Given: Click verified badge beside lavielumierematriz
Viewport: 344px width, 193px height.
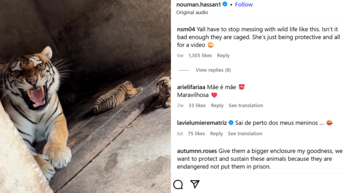Looking at the screenshot, I should coord(231,122).
